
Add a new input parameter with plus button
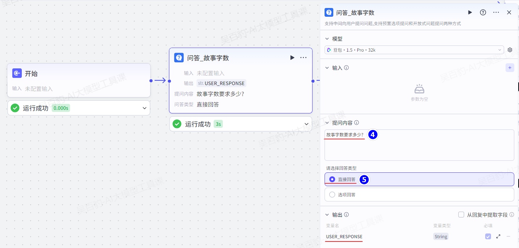pyautogui.click(x=510, y=68)
